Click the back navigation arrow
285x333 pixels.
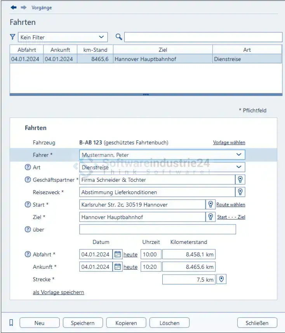(x=14, y=7)
